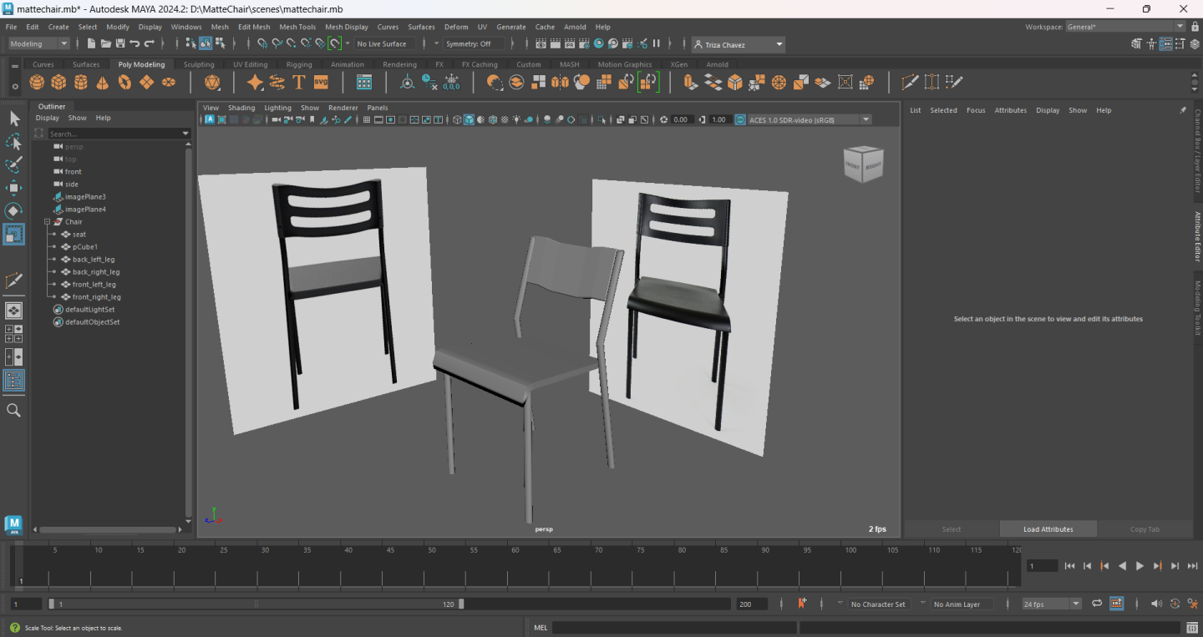Click the Multi-Cut tool shelf icon
This screenshot has width=1203, height=637.
click(x=911, y=82)
